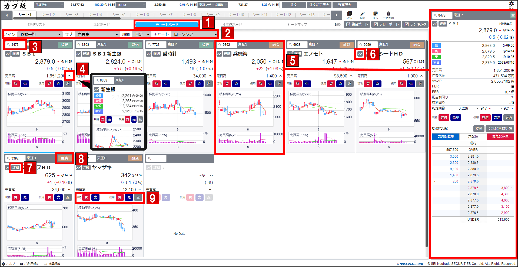Viewport: 518px width, 267px height.
Task: Click 詳細 button for 愛時計
Action: (x=157, y=54)
